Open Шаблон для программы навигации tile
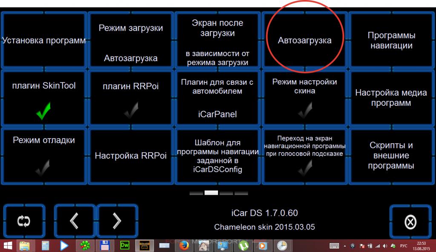Screen dimensions: 436x252 point(218,156)
